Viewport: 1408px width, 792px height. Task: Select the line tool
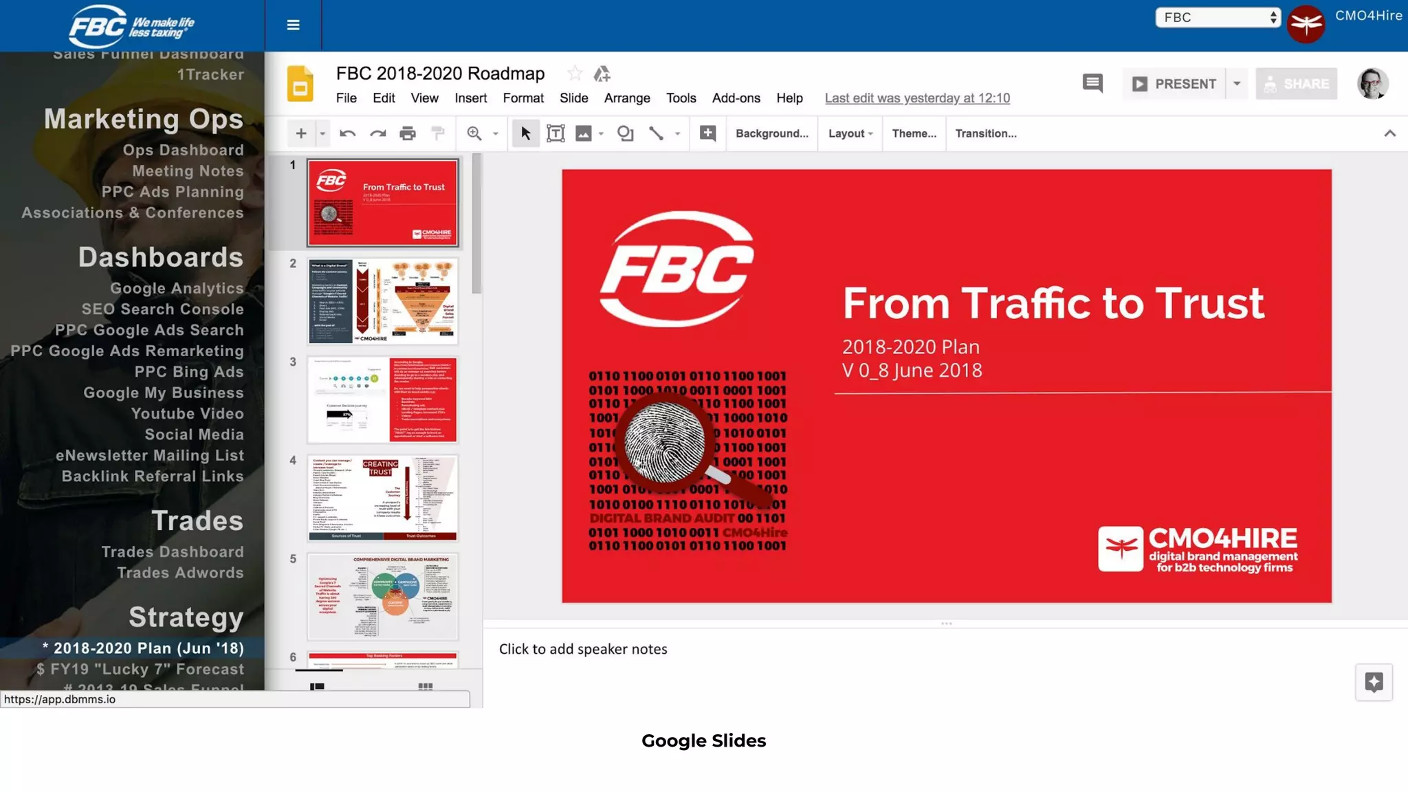[x=656, y=133]
